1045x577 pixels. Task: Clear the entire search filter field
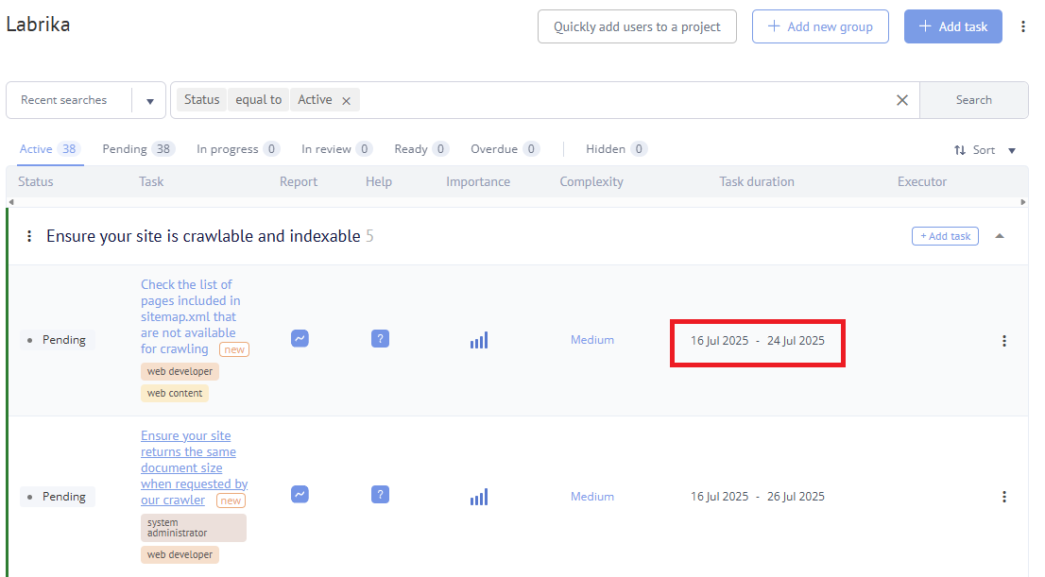click(901, 100)
